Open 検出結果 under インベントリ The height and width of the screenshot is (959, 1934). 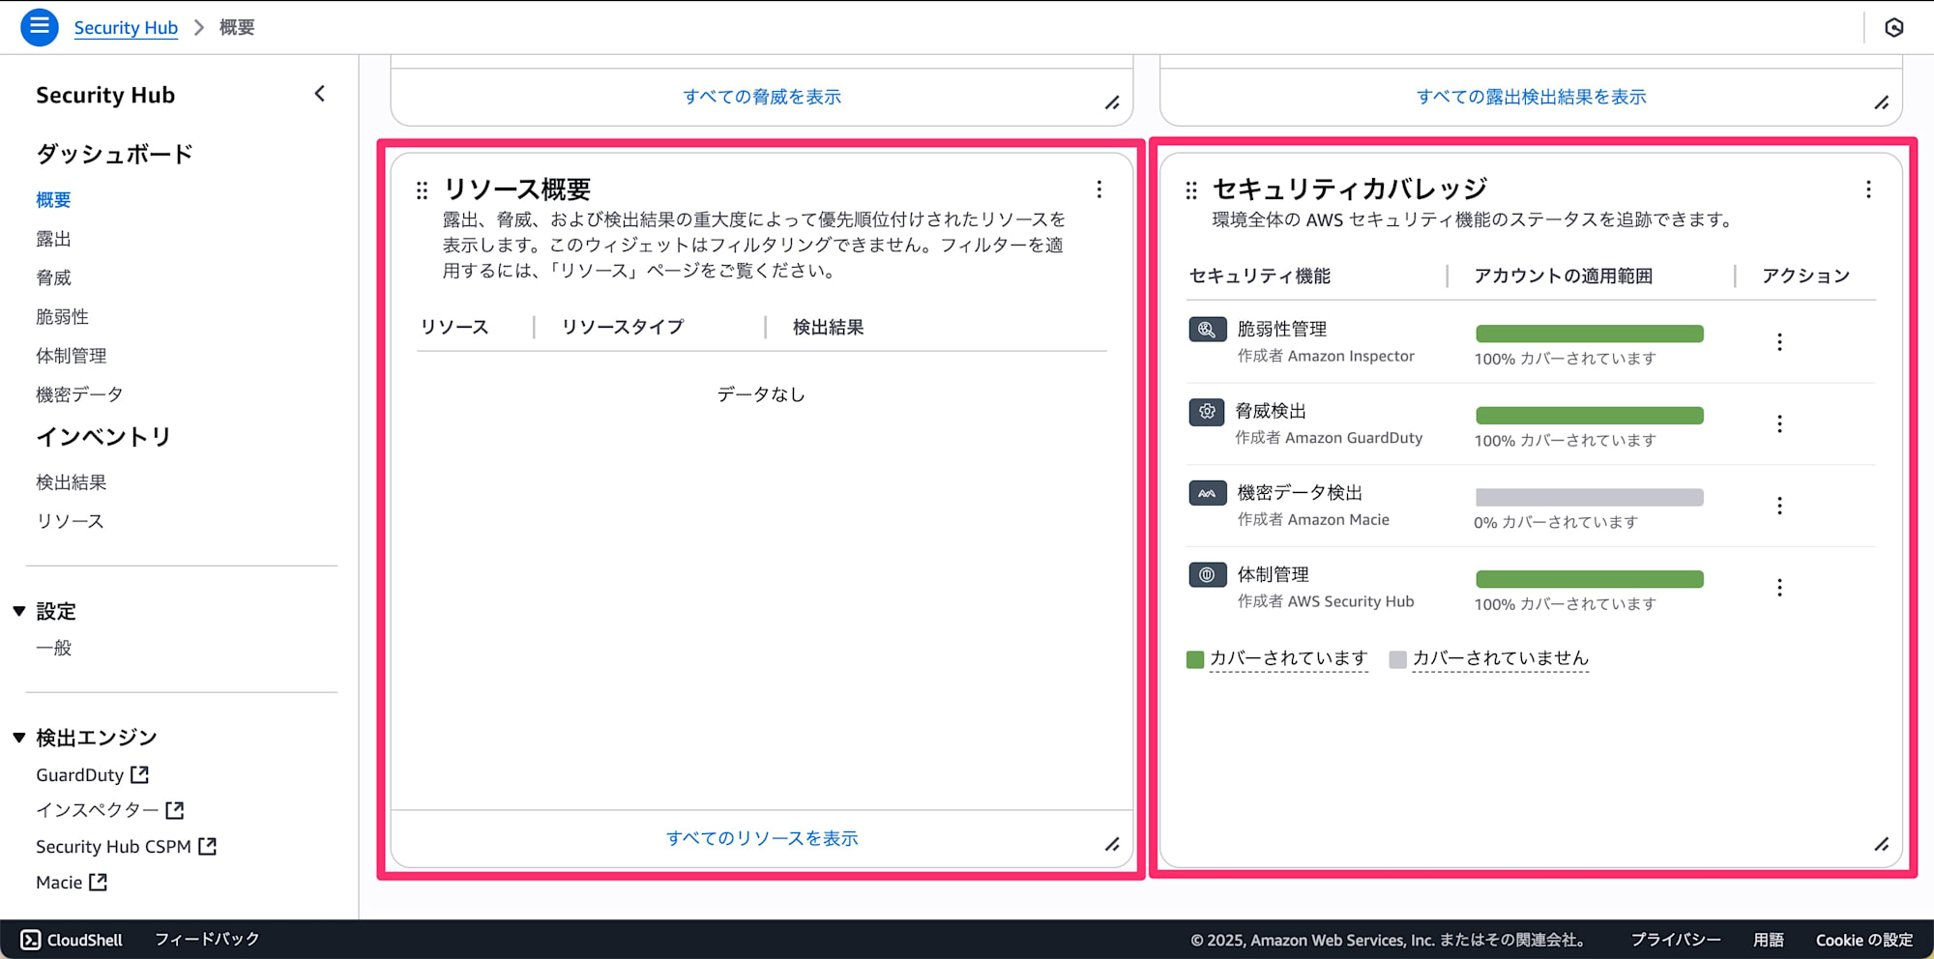pos(71,481)
